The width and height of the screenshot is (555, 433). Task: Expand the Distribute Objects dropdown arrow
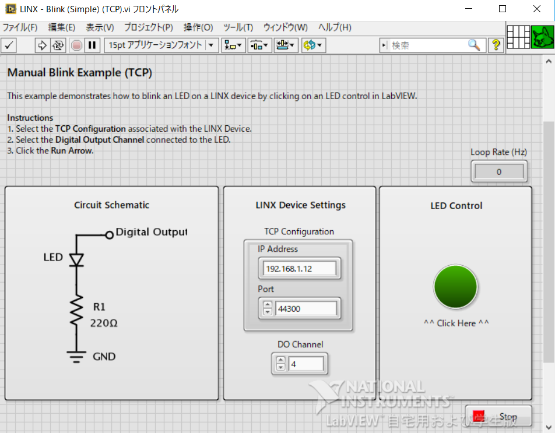pos(265,45)
